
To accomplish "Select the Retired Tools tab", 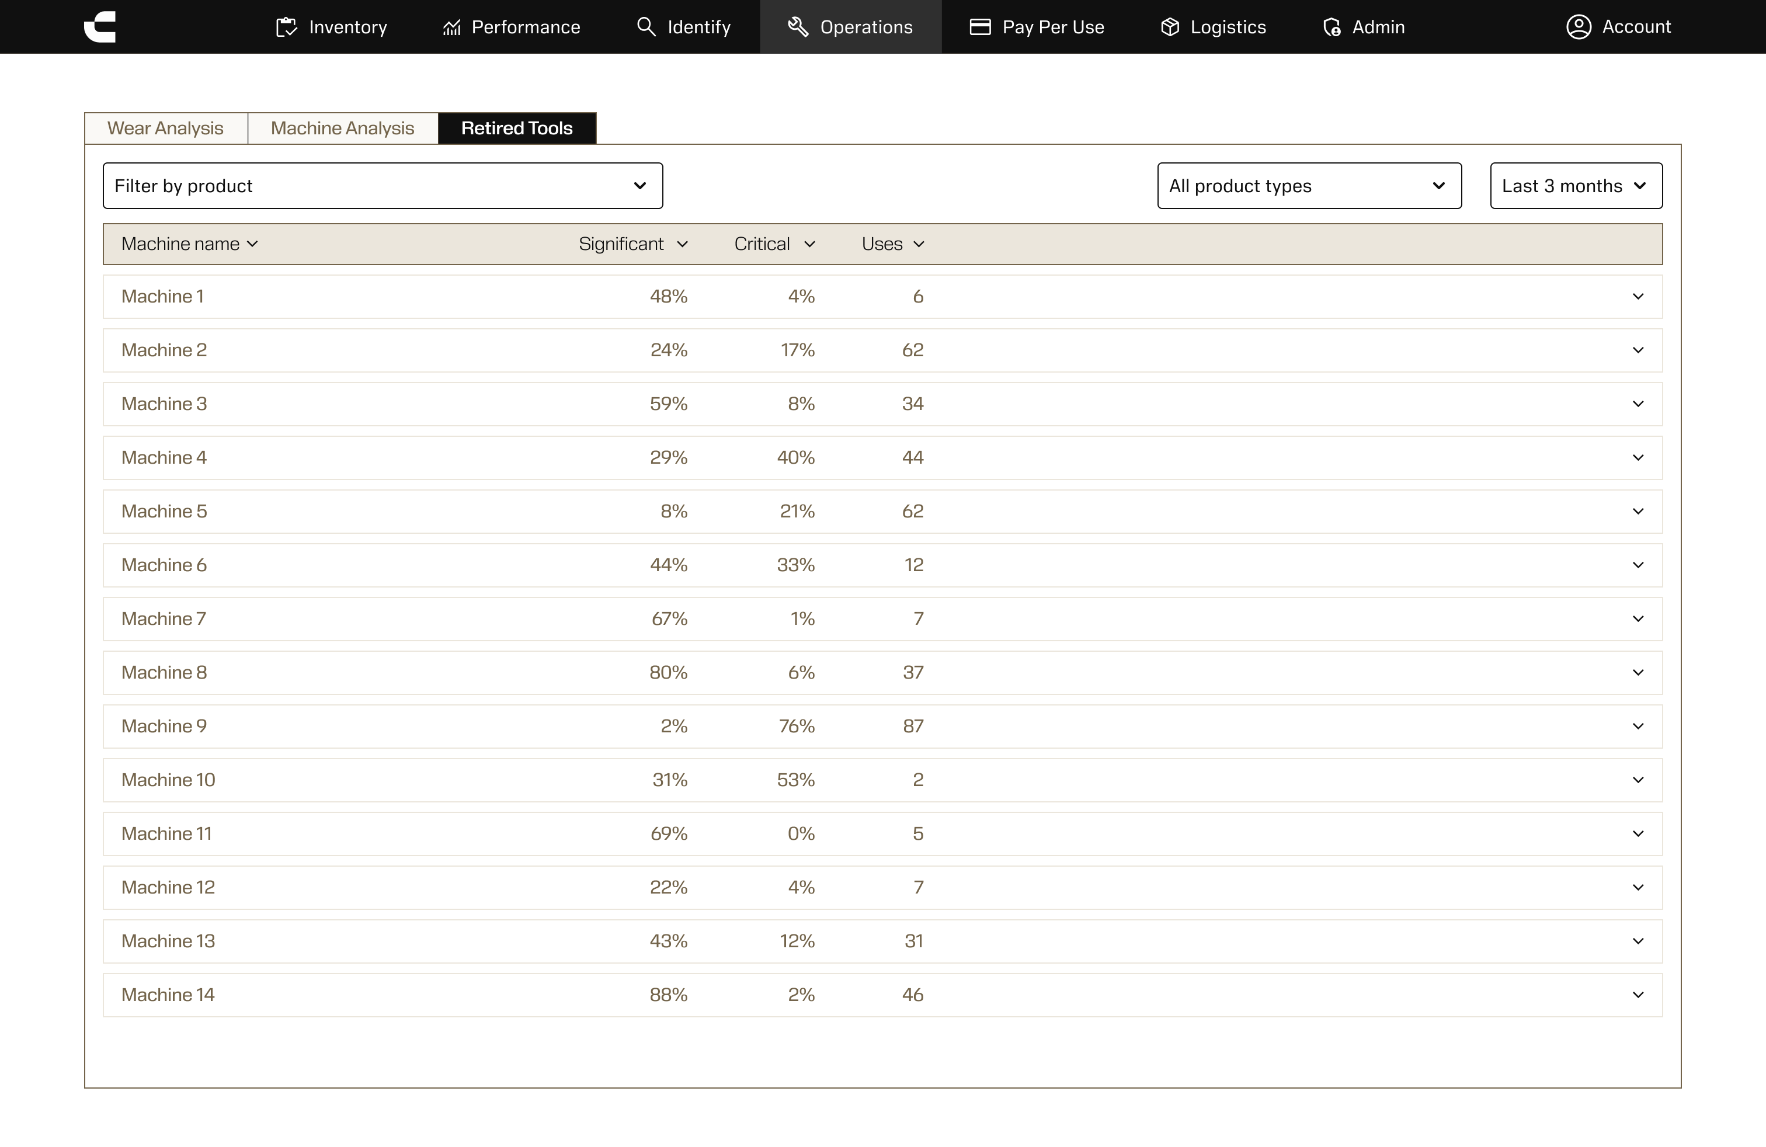I will (x=516, y=128).
